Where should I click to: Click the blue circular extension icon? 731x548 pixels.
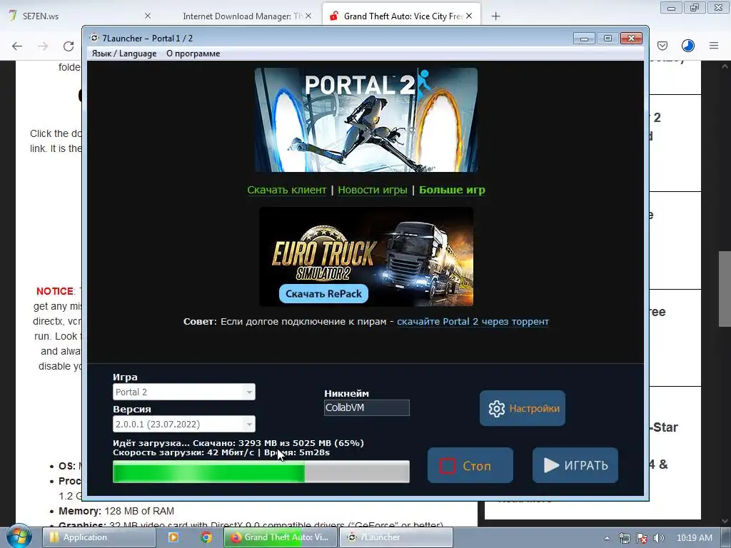[x=688, y=45]
